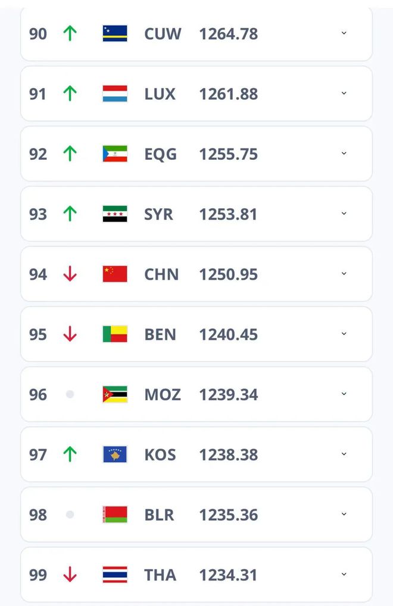Expand the MOZ row chevron
The image size is (393, 606).
tap(344, 394)
